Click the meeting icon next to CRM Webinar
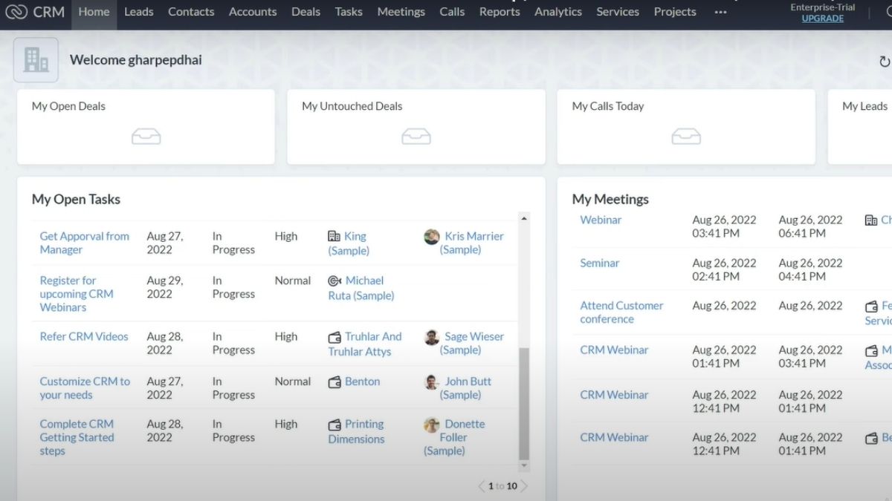892x501 pixels. click(x=871, y=350)
